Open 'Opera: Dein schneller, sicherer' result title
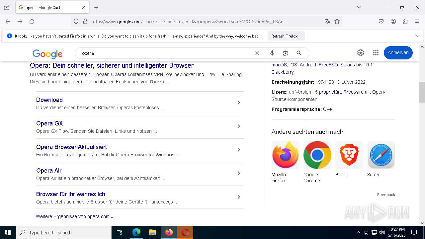The image size is (425, 239). [x=112, y=65]
